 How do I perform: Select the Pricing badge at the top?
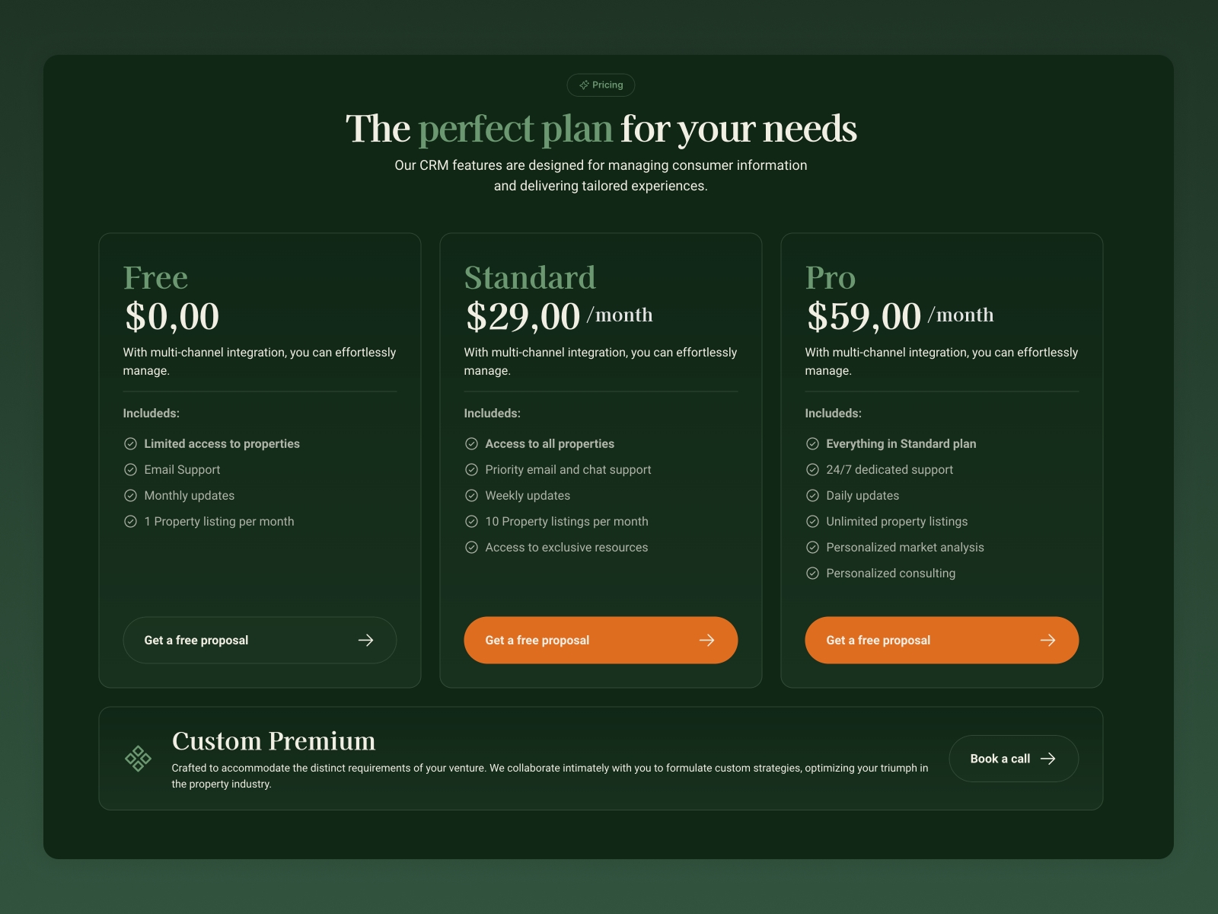[x=601, y=85]
